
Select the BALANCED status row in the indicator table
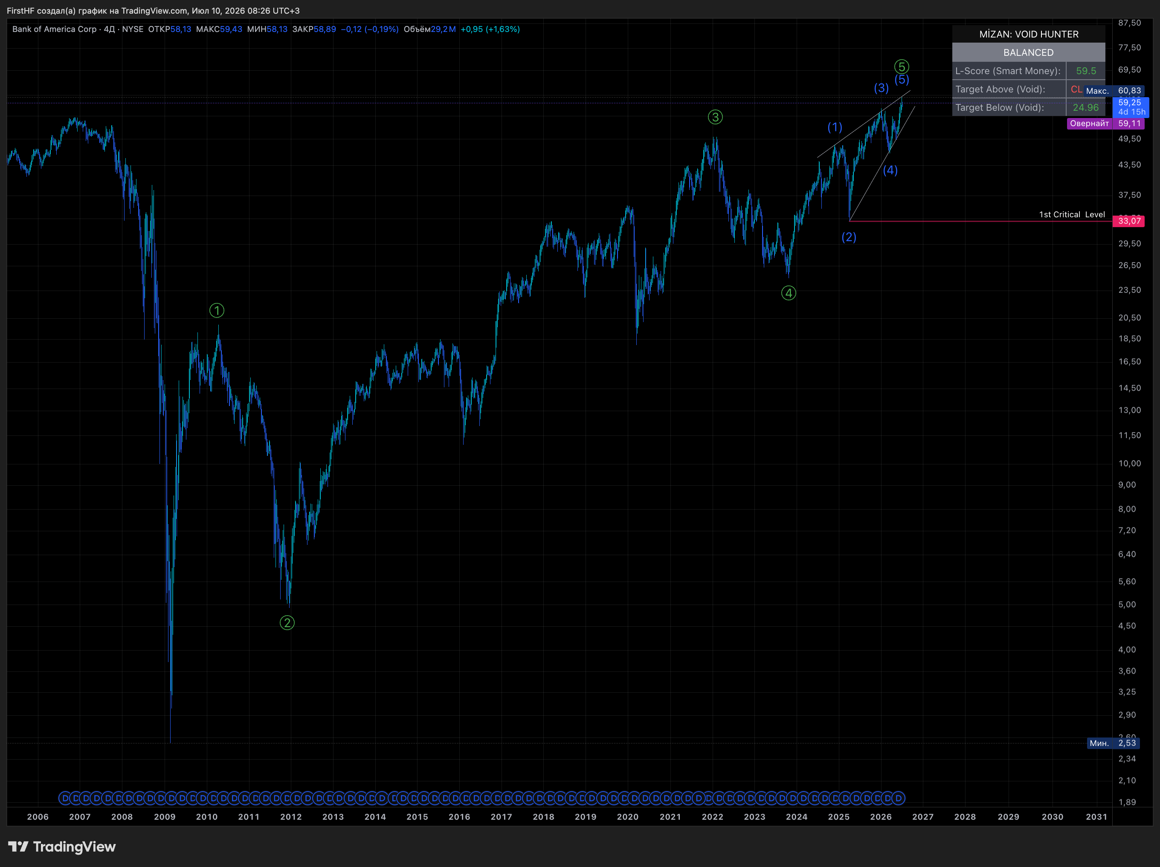pyautogui.click(x=1028, y=52)
